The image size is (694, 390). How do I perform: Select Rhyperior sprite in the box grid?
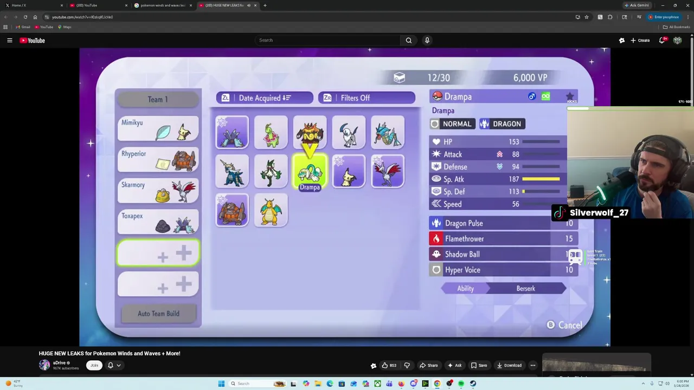[x=232, y=211]
